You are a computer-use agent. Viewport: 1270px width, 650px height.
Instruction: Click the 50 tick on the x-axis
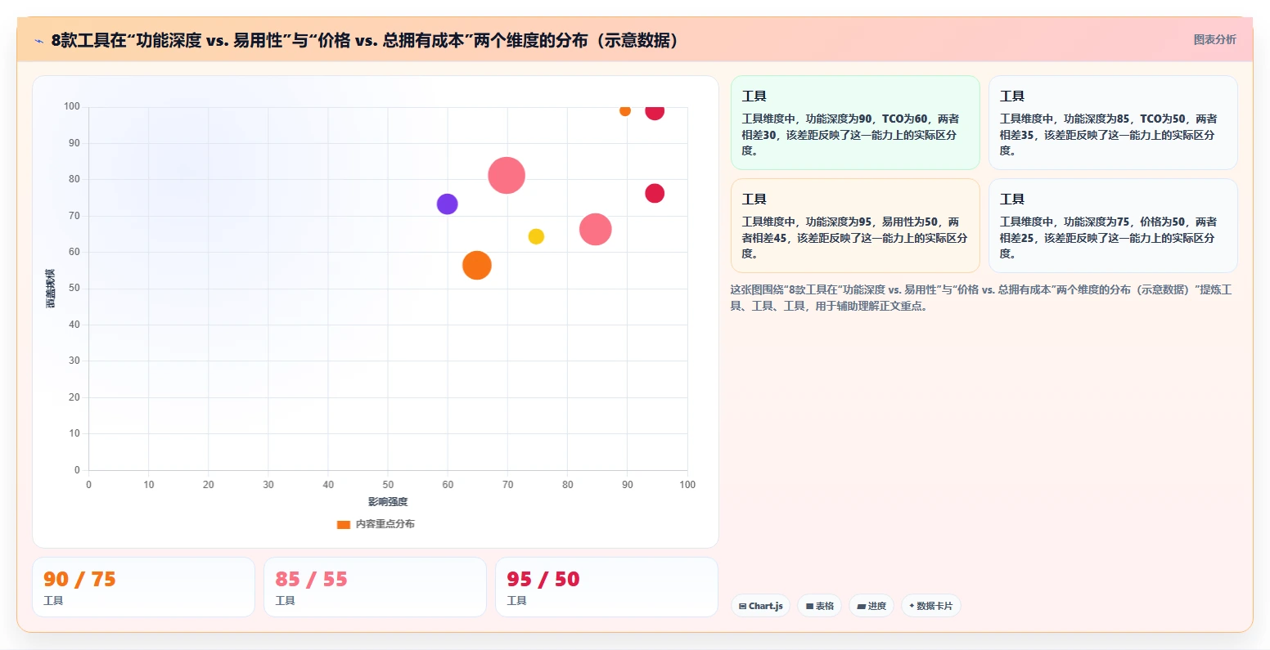388,485
